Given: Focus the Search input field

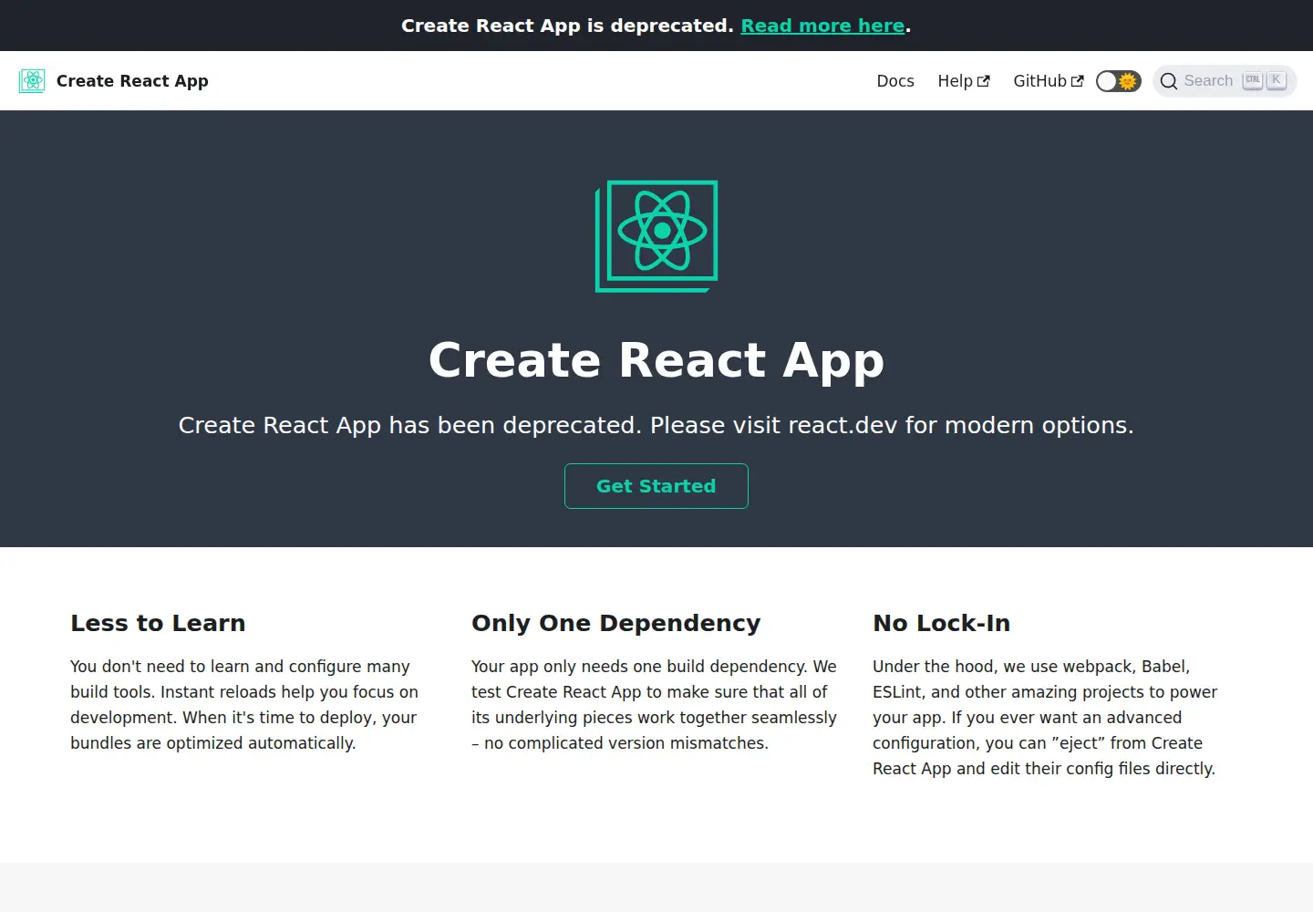Looking at the screenshot, I should tap(1225, 81).
